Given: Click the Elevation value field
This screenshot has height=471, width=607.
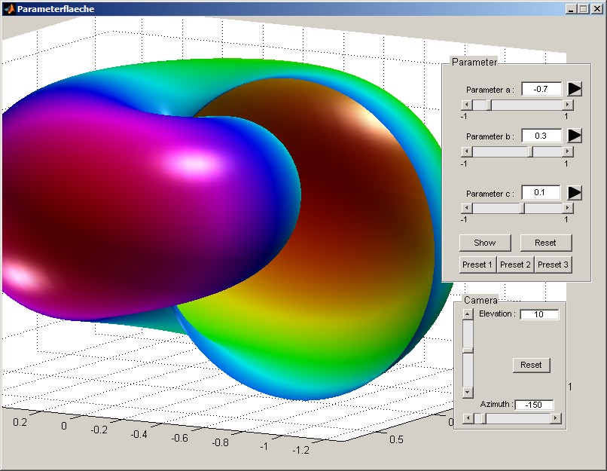Looking at the screenshot, I should (539, 314).
